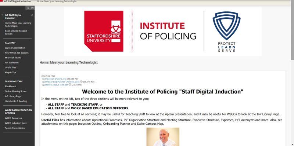View the Aptem Presentation
This screenshot has height=146, width=294.
tap(15, 128)
